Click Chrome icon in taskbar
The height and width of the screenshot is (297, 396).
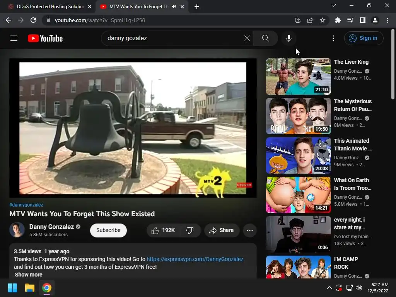[47, 288]
